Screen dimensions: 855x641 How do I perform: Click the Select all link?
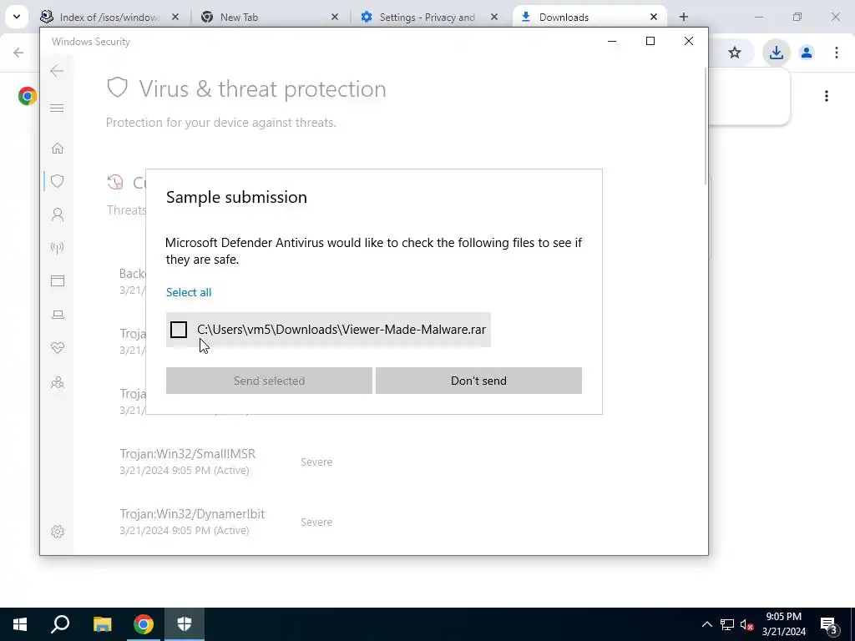[189, 292]
